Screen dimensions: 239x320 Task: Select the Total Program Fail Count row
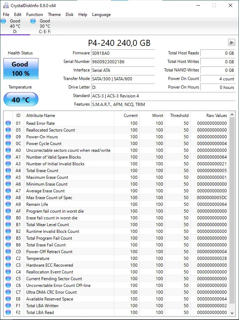(x=116, y=238)
